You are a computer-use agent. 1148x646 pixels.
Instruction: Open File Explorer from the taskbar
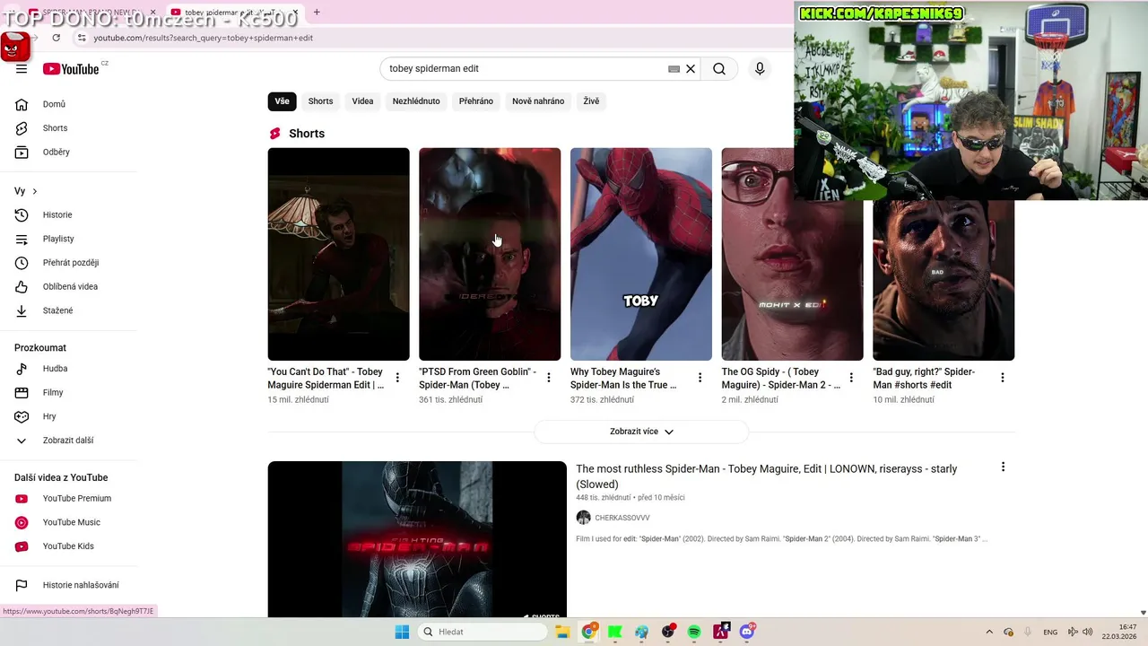click(x=562, y=632)
